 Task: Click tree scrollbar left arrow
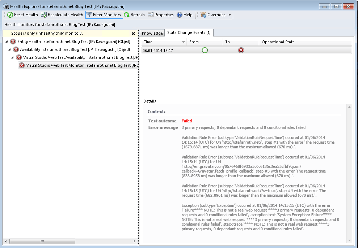[6, 241]
